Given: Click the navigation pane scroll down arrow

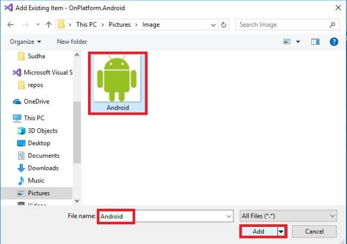Looking at the screenshot, I should point(77,201).
